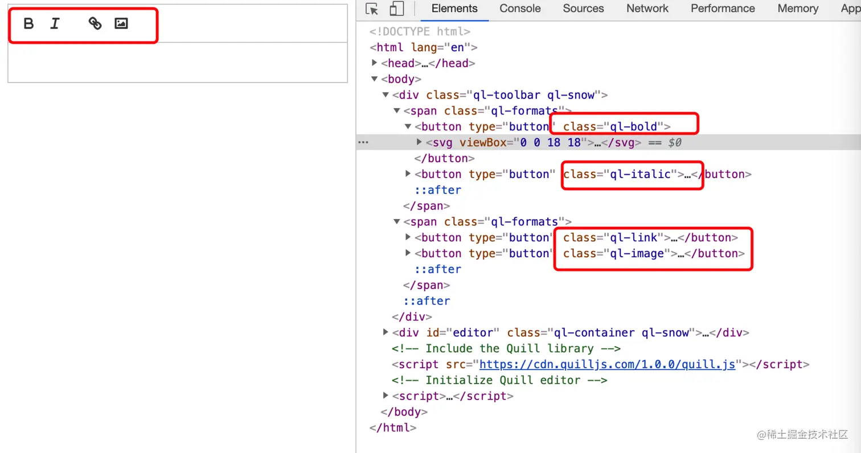Select the ::after row under ql-italic button
Image resolution: width=861 pixels, height=453 pixels.
click(x=438, y=190)
